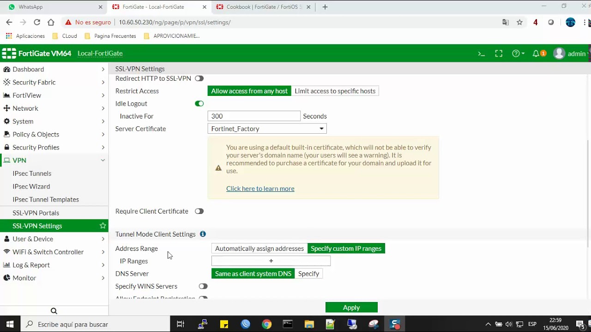This screenshot has width=591, height=332.
Task: Open the help question-mark menu
Action: pyautogui.click(x=518, y=53)
